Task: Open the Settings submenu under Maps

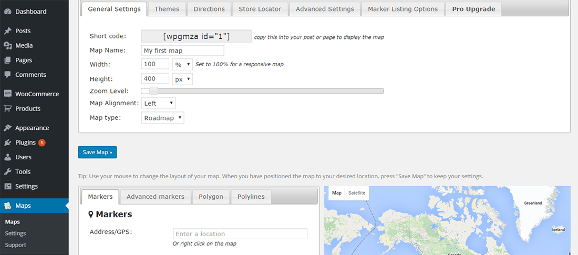Action: pyautogui.click(x=15, y=233)
